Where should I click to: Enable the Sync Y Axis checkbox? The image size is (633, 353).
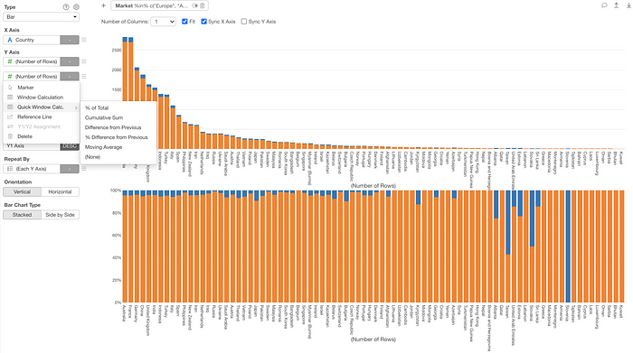click(244, 22)
